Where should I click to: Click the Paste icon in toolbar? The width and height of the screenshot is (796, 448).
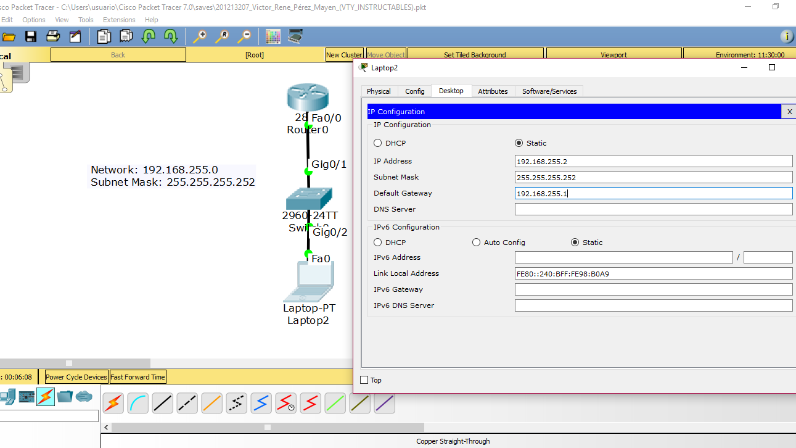coord(126,36)
